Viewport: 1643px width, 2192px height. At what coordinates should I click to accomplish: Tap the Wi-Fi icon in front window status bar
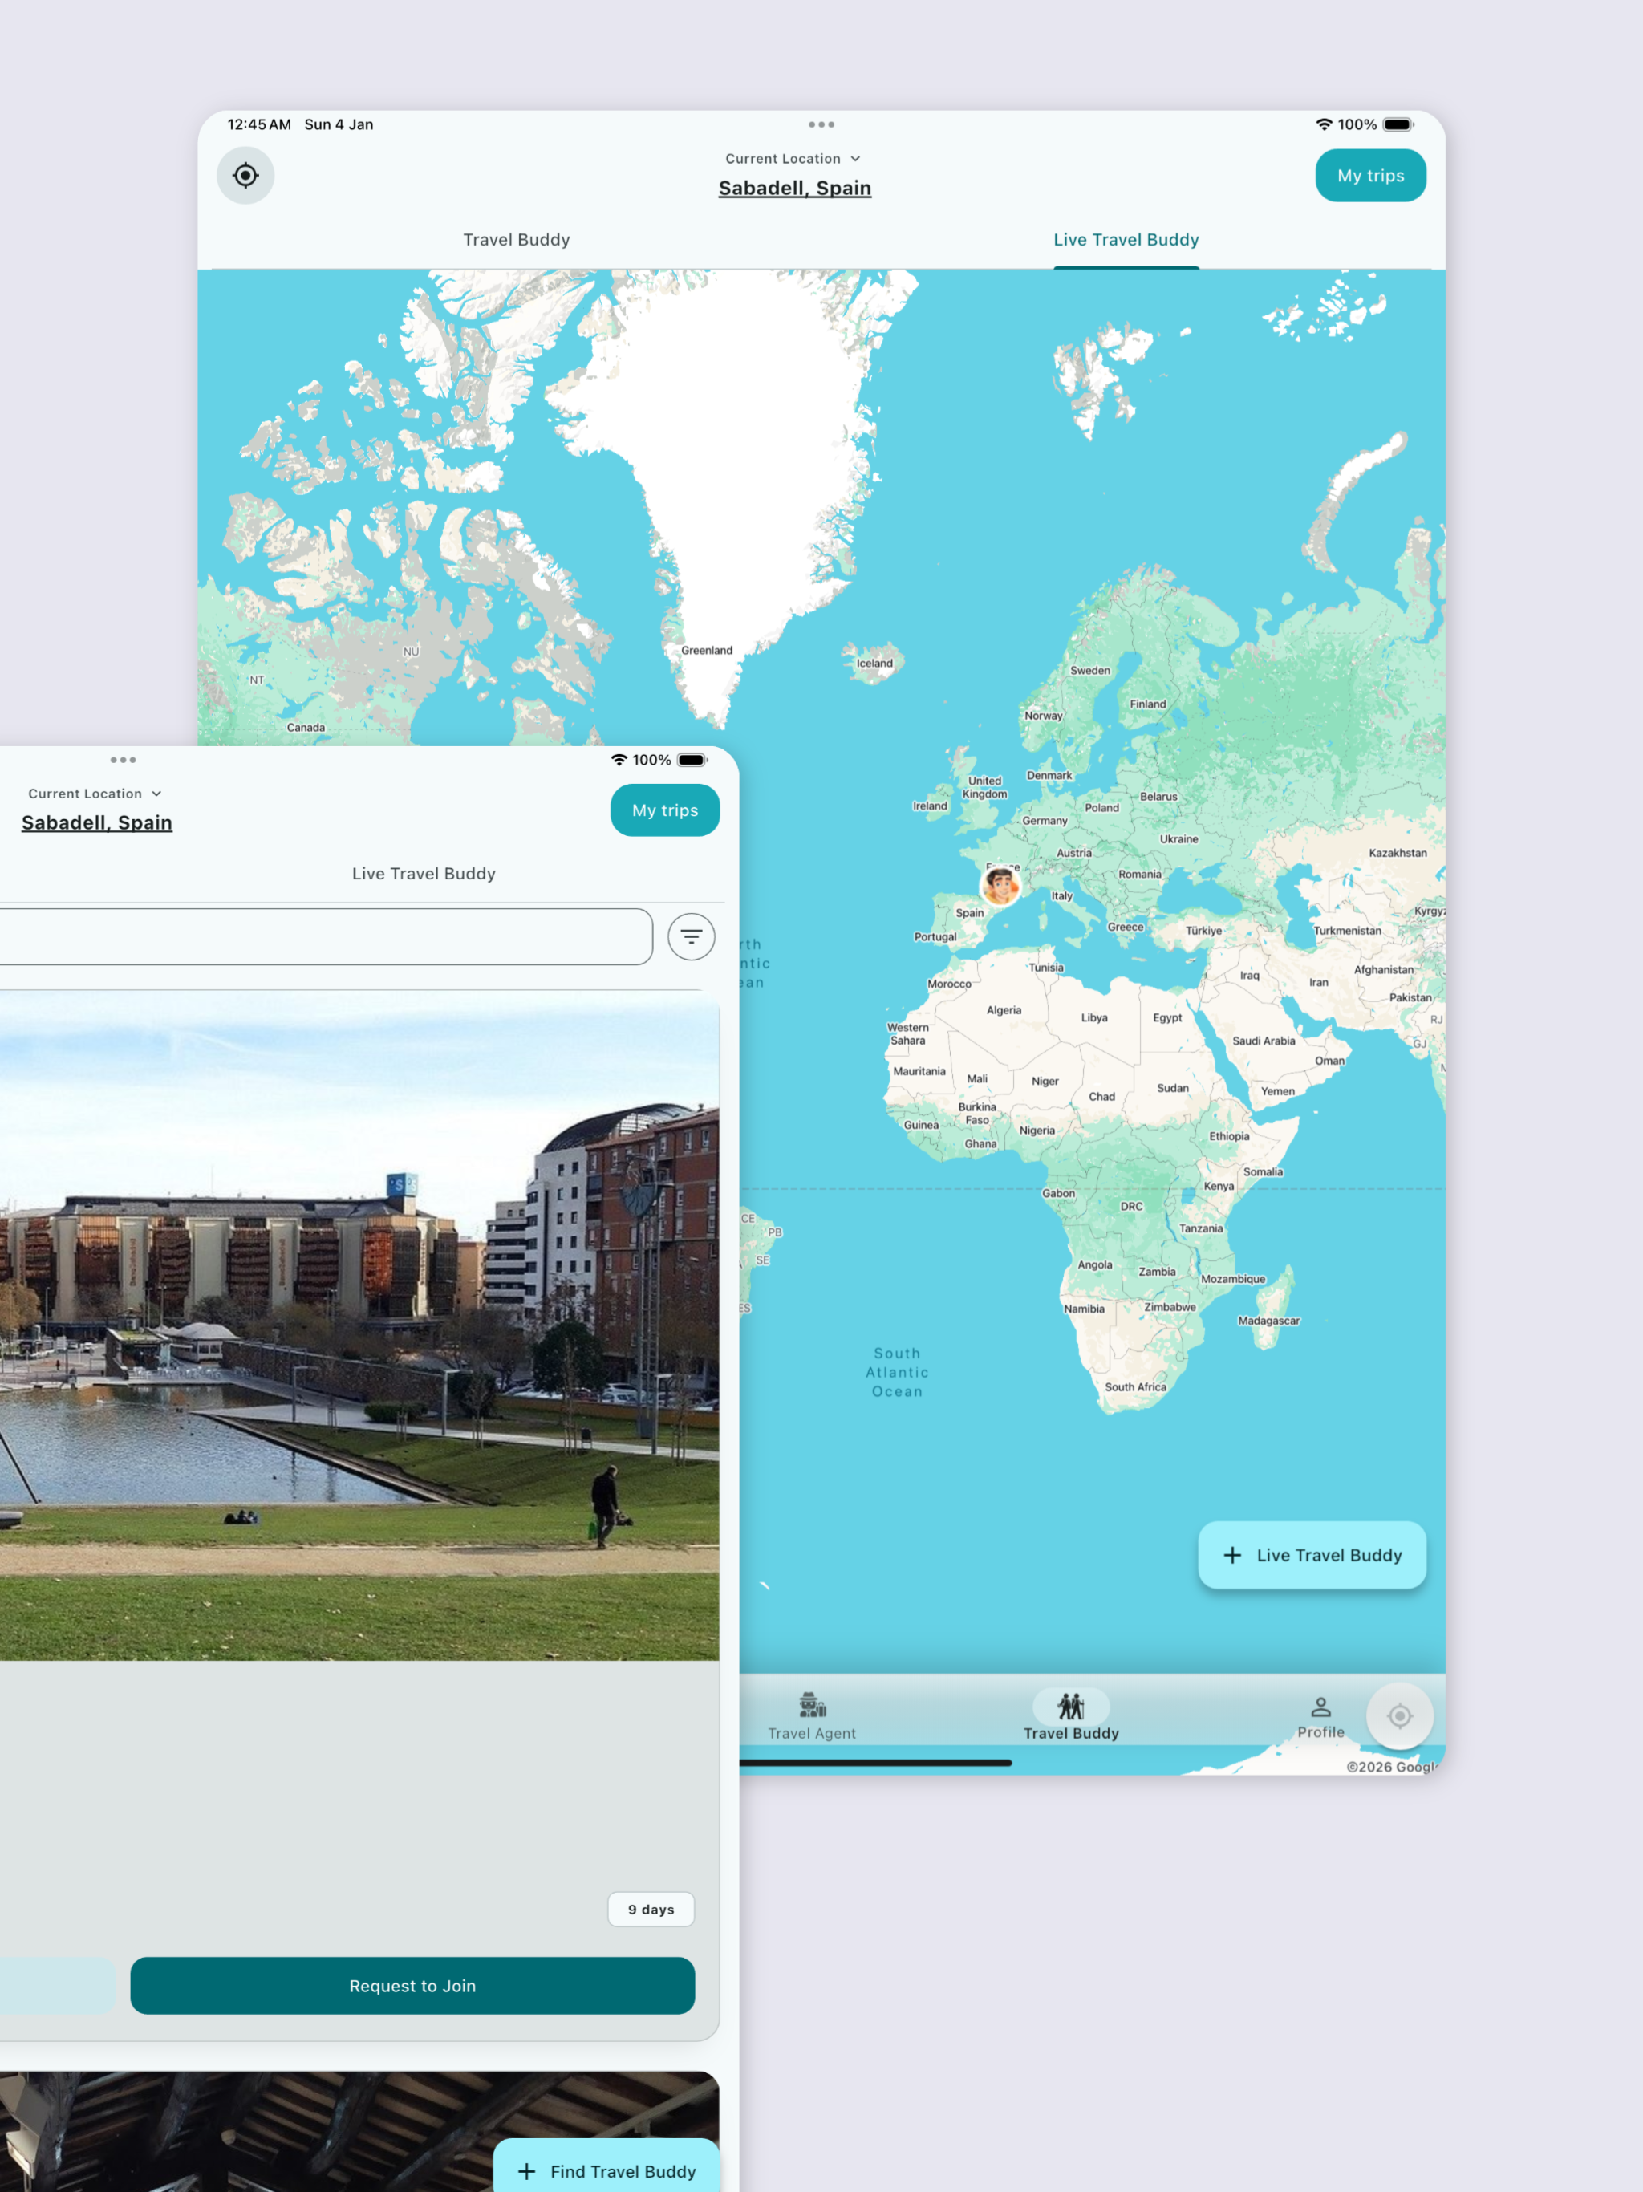click(619, 760)
